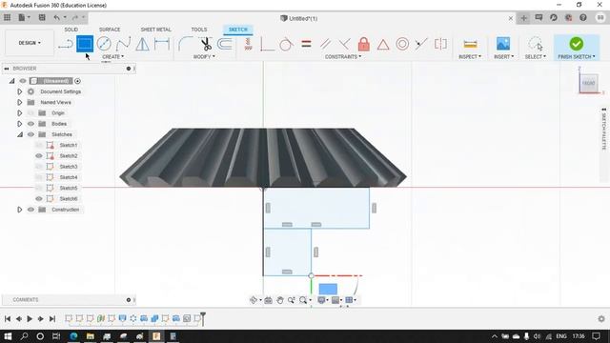
Task: Apply the Midpoint triangle constraint
Action: pyautogui.click(x=383, y=45)
